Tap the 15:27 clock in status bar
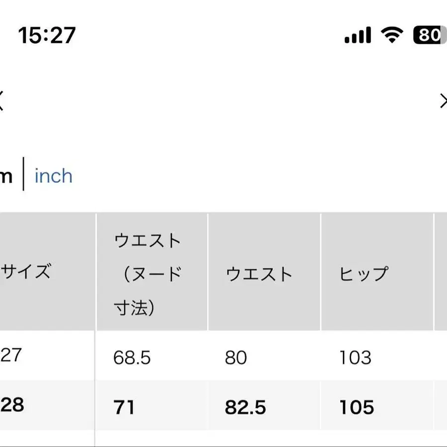 (47, 36)
